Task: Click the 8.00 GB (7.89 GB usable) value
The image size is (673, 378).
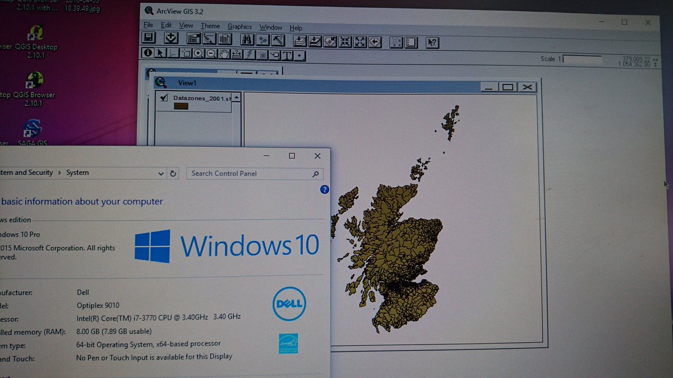Action: pos(114,331)
